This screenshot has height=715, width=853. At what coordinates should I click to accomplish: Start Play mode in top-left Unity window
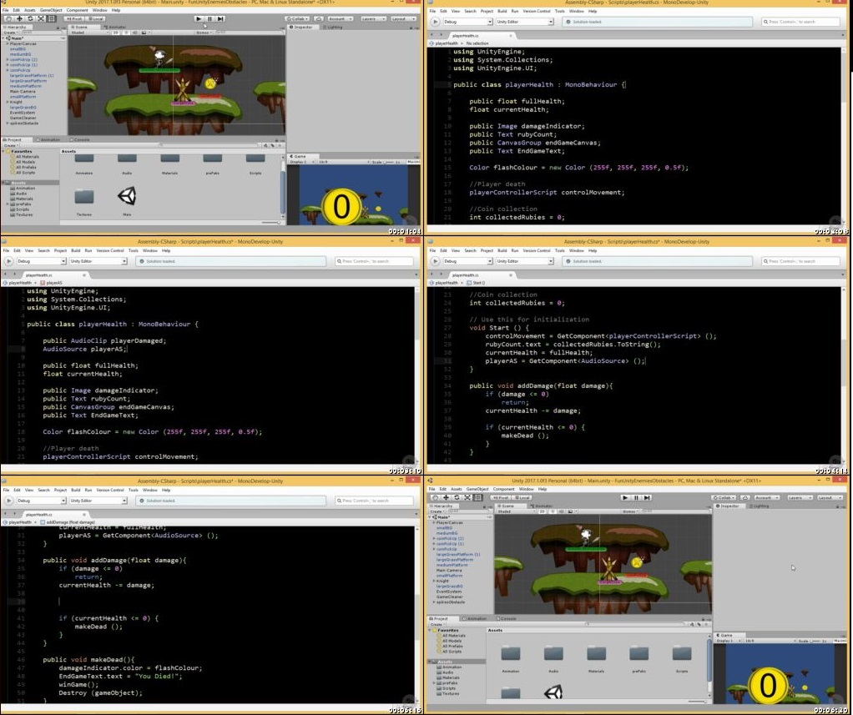[199, 18]
